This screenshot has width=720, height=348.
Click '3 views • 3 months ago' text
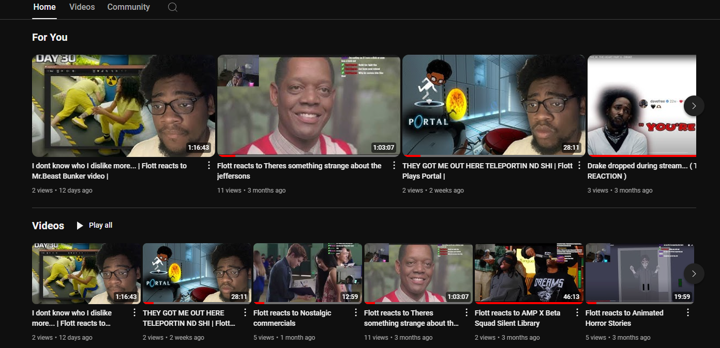tap(620, 191)
